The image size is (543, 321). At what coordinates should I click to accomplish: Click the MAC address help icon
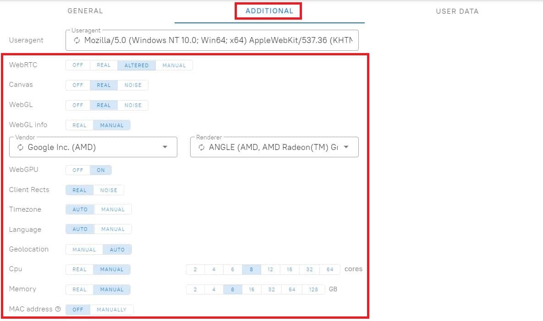58,309
